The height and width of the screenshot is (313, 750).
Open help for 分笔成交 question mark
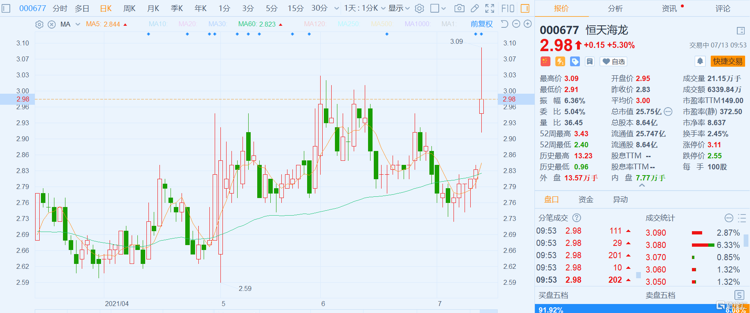coord(577,218)
